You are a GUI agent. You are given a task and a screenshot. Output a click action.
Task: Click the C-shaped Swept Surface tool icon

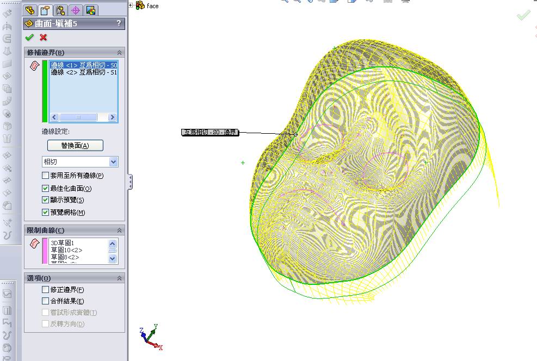click(x=7, y=38)
